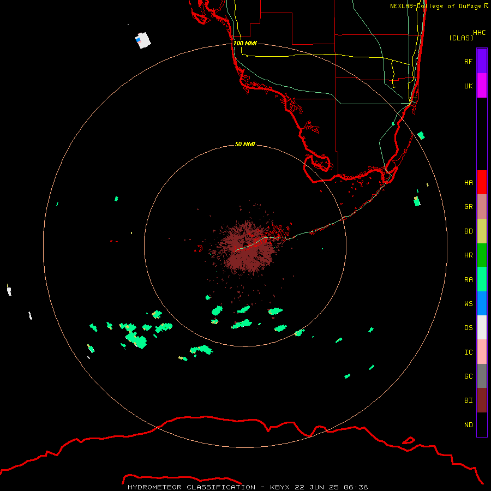This screenshot has width=491, height=491.
Task: Click the GC legend label
Action: pyautogui.click(x=468, y=376)
